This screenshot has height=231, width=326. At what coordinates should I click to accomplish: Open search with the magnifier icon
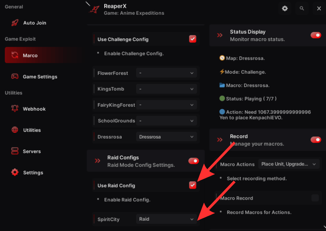point(302,8)
